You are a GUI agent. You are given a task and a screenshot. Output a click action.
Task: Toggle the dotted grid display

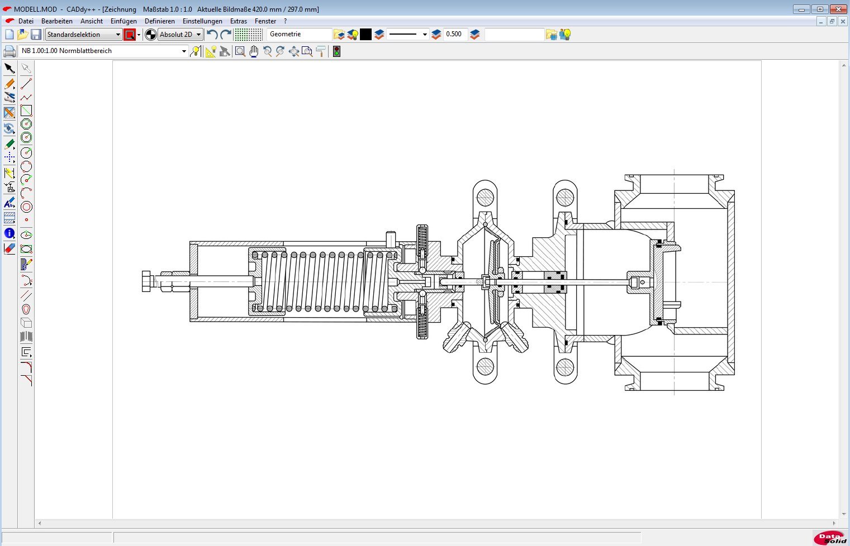tap(248, 35)
